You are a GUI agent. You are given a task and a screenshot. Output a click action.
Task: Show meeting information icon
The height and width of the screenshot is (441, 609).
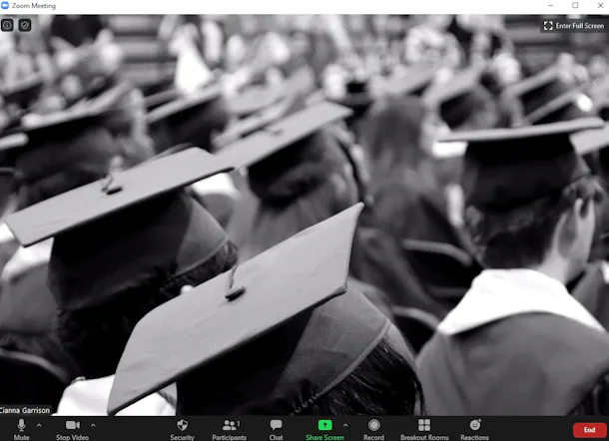(x=7, y=25)
